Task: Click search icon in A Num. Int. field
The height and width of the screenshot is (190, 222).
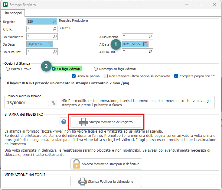Action: [x=150, y=52]
